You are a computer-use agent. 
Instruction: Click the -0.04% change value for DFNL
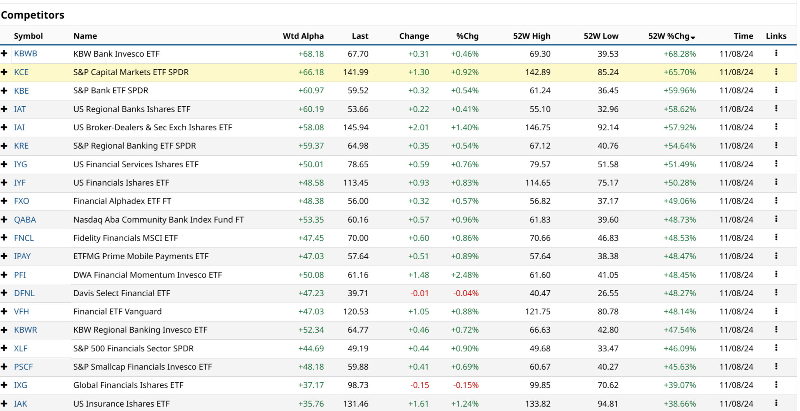point(466,293)
